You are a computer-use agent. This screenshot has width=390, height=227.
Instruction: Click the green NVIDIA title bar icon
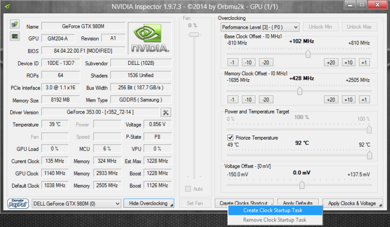click(x=8, y=6)
